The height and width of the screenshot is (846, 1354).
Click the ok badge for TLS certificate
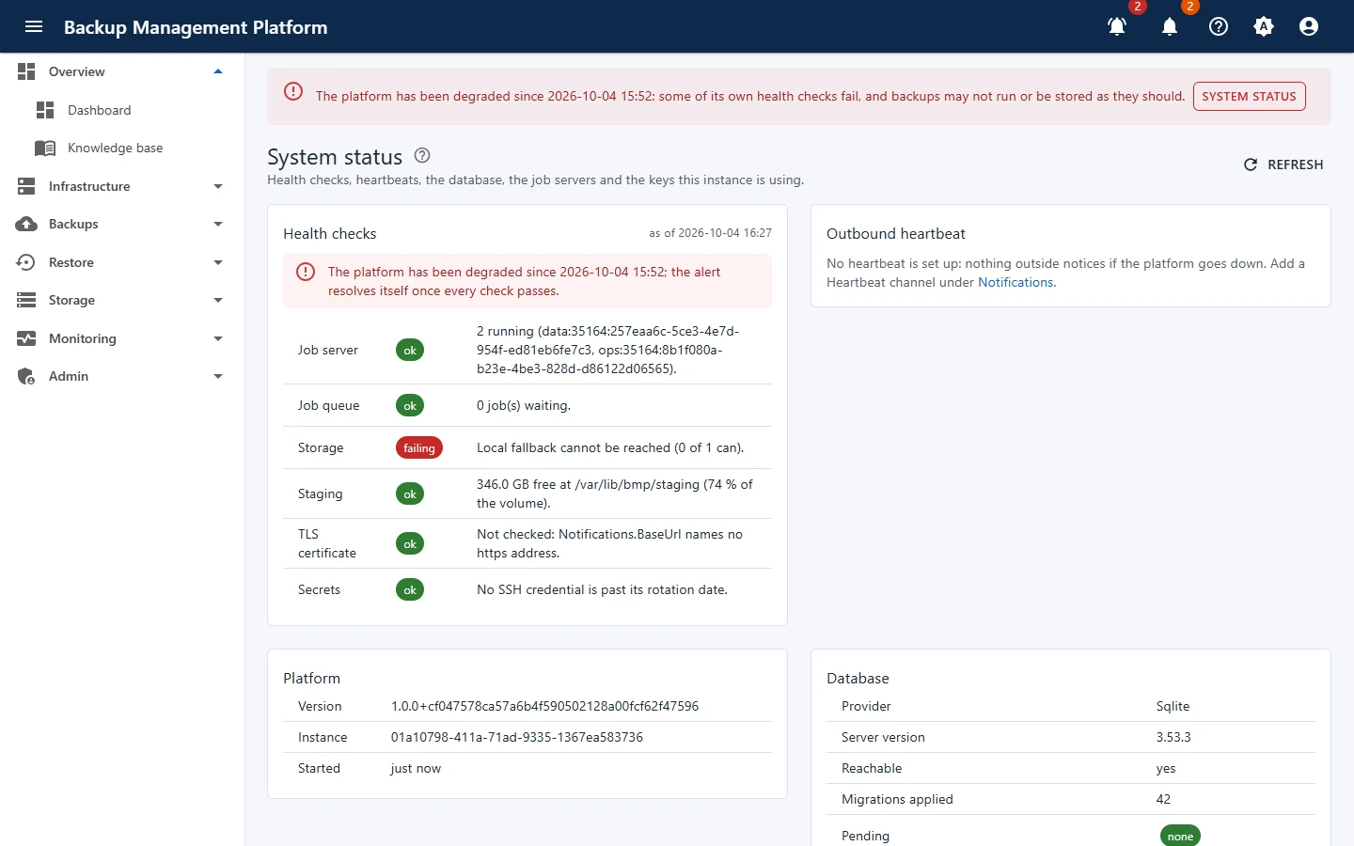tap(410, 544)
